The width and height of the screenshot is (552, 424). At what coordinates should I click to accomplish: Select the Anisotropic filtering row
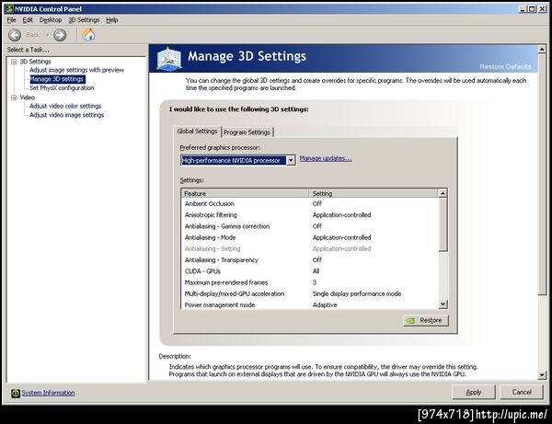(x=310, y=215)
